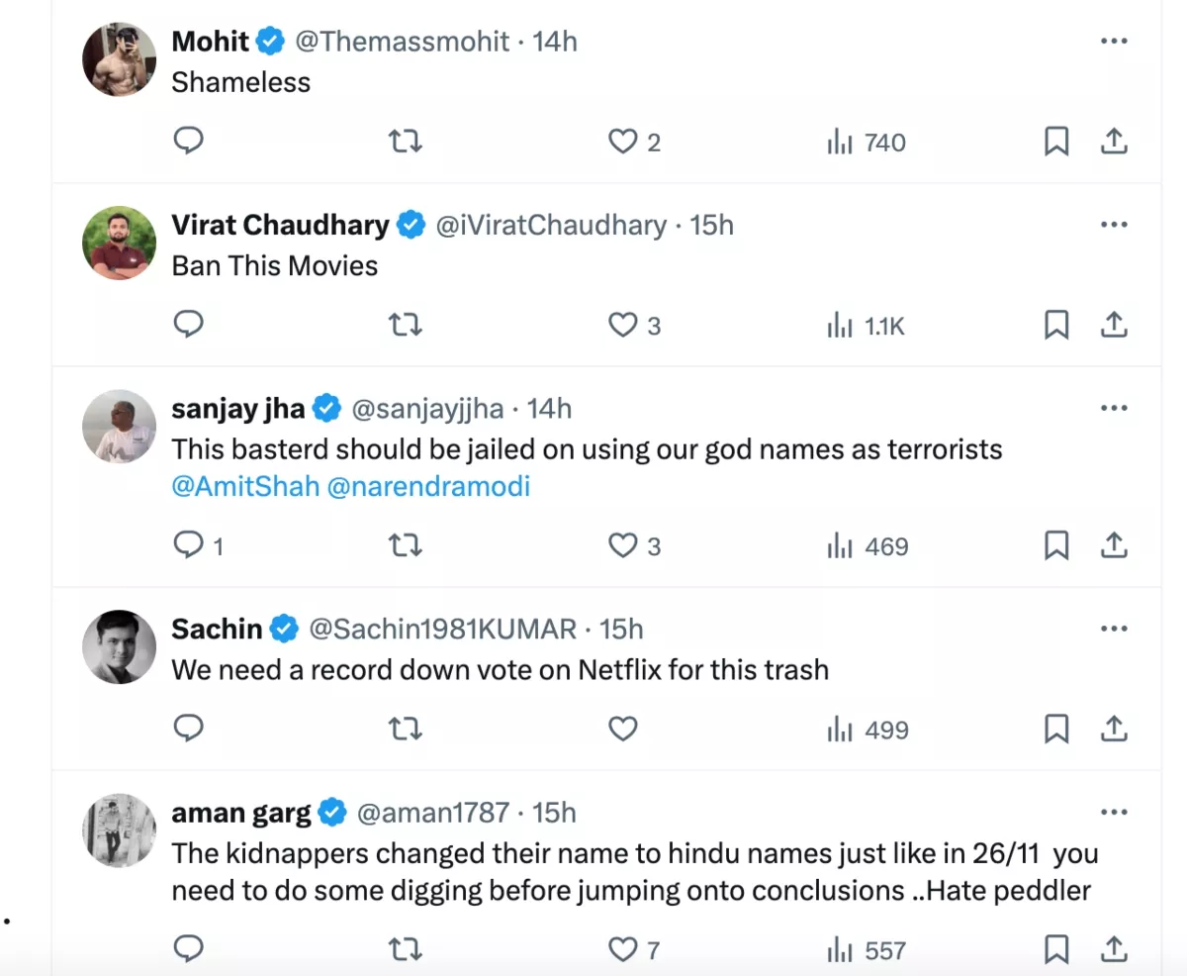View analytics for sanjay jha's tweet
The image size is (1187, 976).
coord(867,546)
